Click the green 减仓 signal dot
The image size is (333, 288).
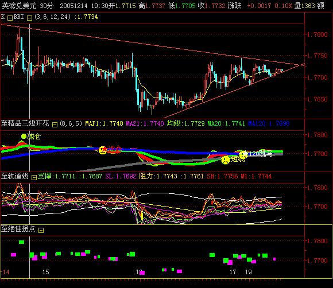24,136
